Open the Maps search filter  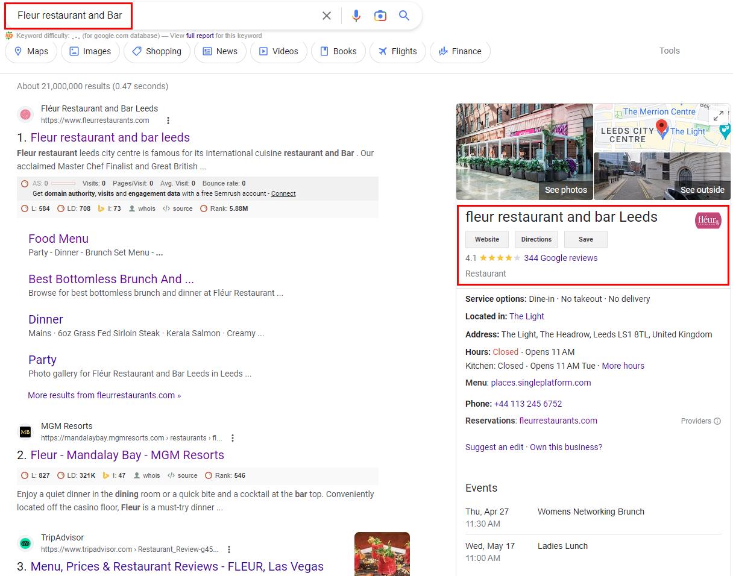point(31,51)
